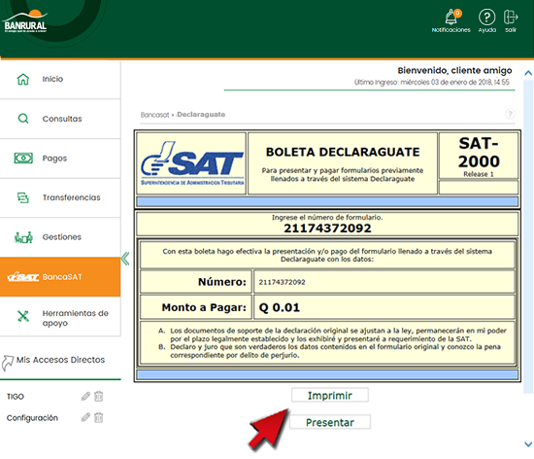Open the Consultas menu item
Screen dimensions: 534x459
pos(60,119)
